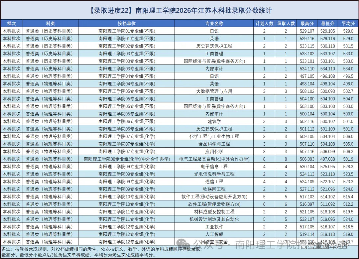Click the major 大数据管理与应用
This screenshot has width=359, height=259.
click(x=214, y=91)
